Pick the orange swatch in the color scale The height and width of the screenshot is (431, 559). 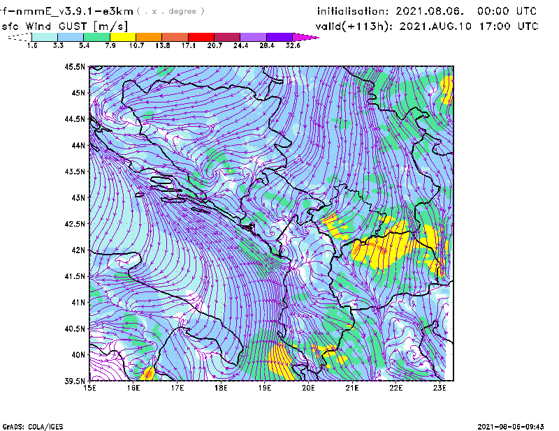click(148, 36)
